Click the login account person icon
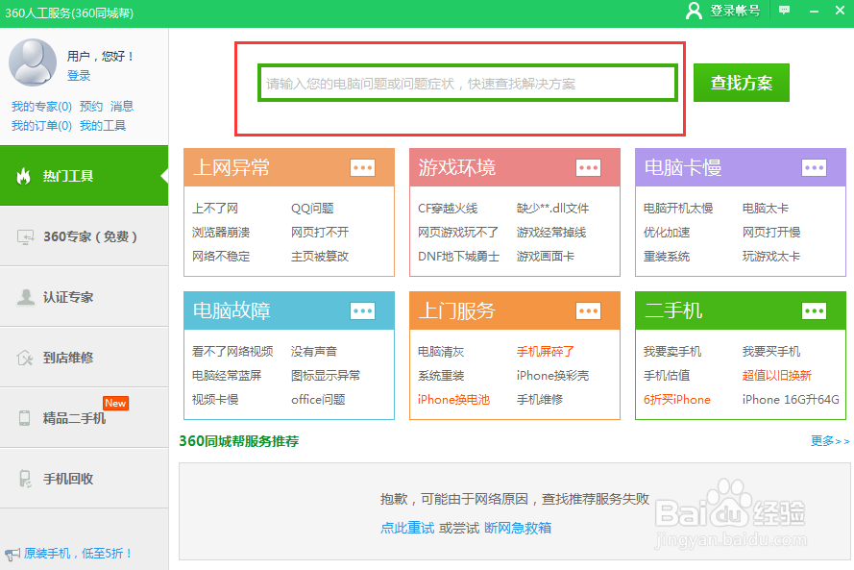This screenshot has height=570, width=854. tap(694, 11)
